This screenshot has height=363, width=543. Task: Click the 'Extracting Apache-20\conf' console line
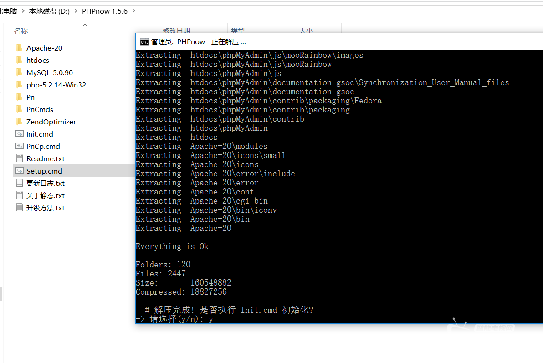(195, 192)
